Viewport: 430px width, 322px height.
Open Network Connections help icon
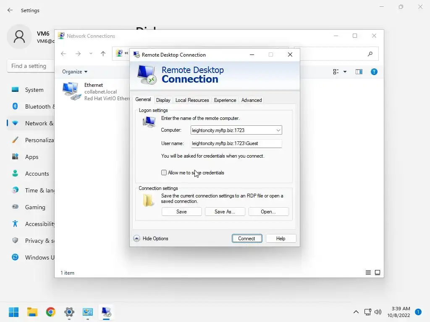click(x=374, y=72)
